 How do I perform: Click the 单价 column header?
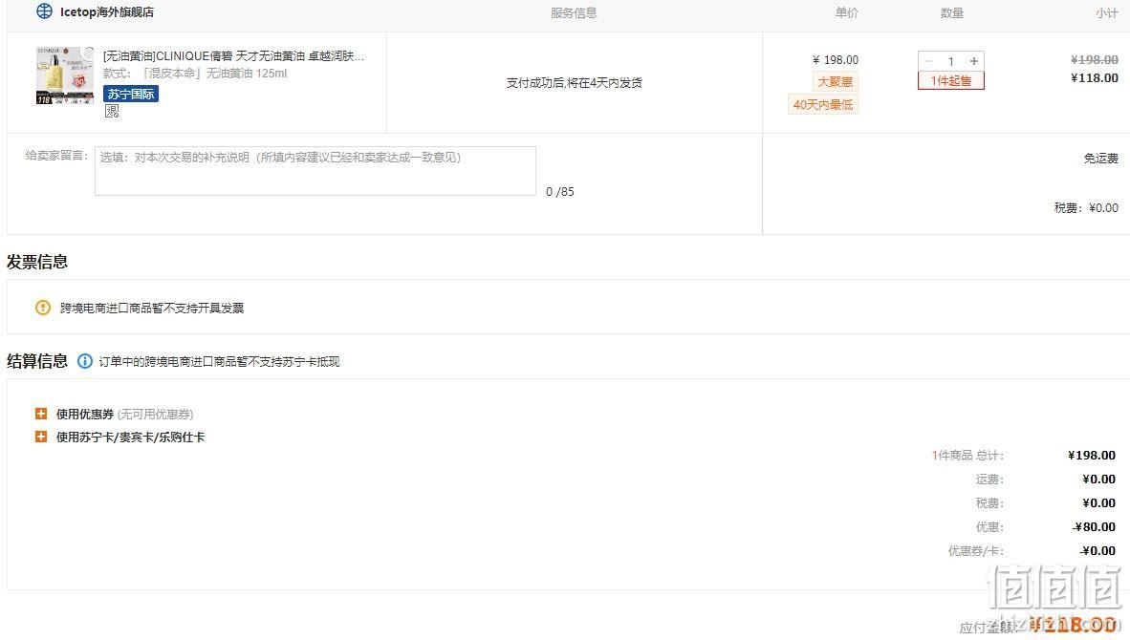(847, 13)
